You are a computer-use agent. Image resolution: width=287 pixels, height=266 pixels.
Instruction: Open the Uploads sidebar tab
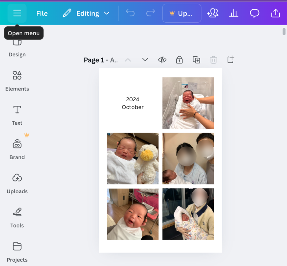pos(17,184)
